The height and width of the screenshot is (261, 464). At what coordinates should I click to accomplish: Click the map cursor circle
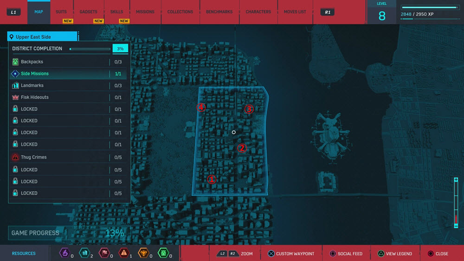pyautogui.click(x=234, y=132)
